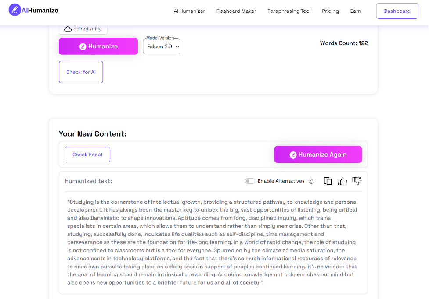Image resolution: width=429 pixels, height=299 pixels.
Task: Click Check for AI under Humanize
Action: (81, 72)
